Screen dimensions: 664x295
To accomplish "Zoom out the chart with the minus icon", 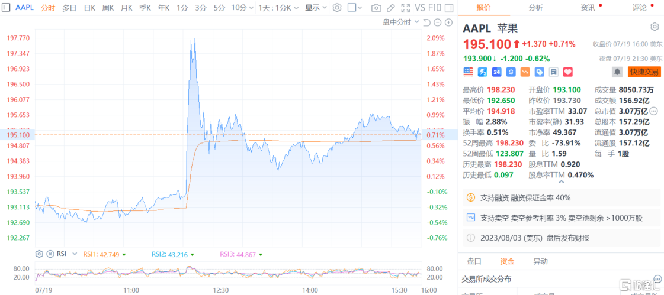I will pyautogui.click(x=438, y=22).
